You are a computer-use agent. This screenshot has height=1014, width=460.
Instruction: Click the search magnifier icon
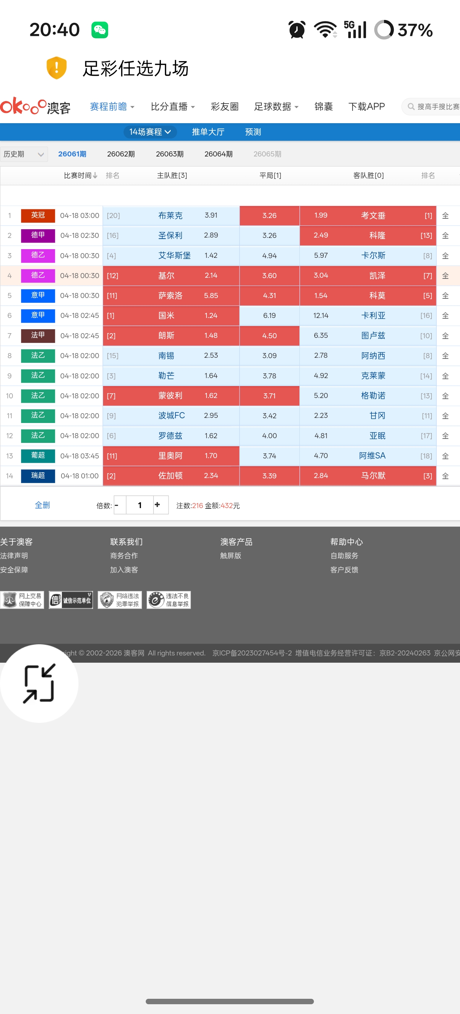pyautogui.click(x=411, y=107)
